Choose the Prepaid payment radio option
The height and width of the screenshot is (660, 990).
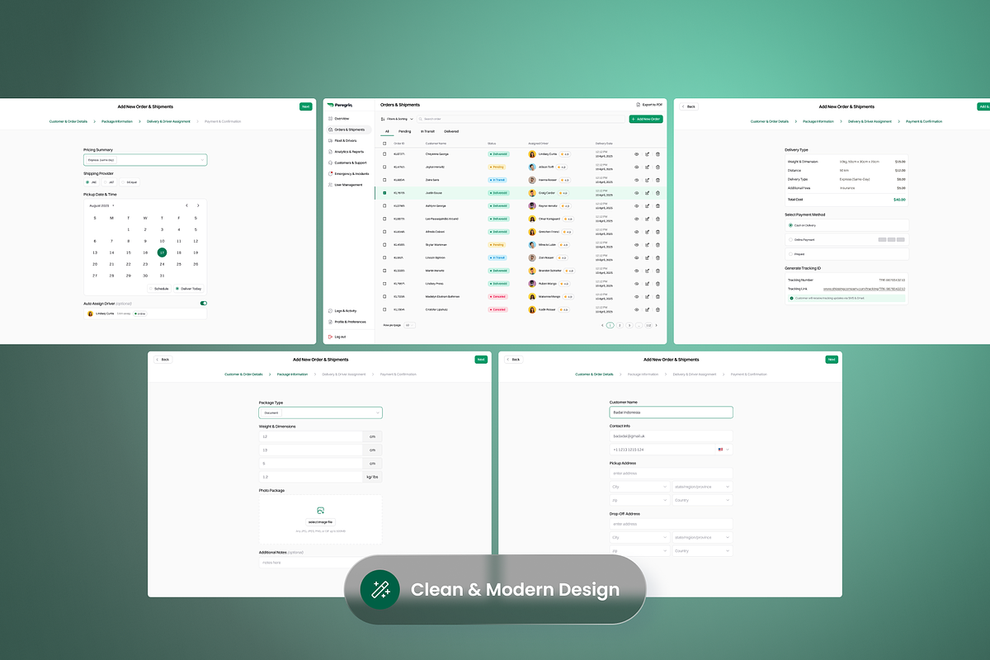pos(790,254)
